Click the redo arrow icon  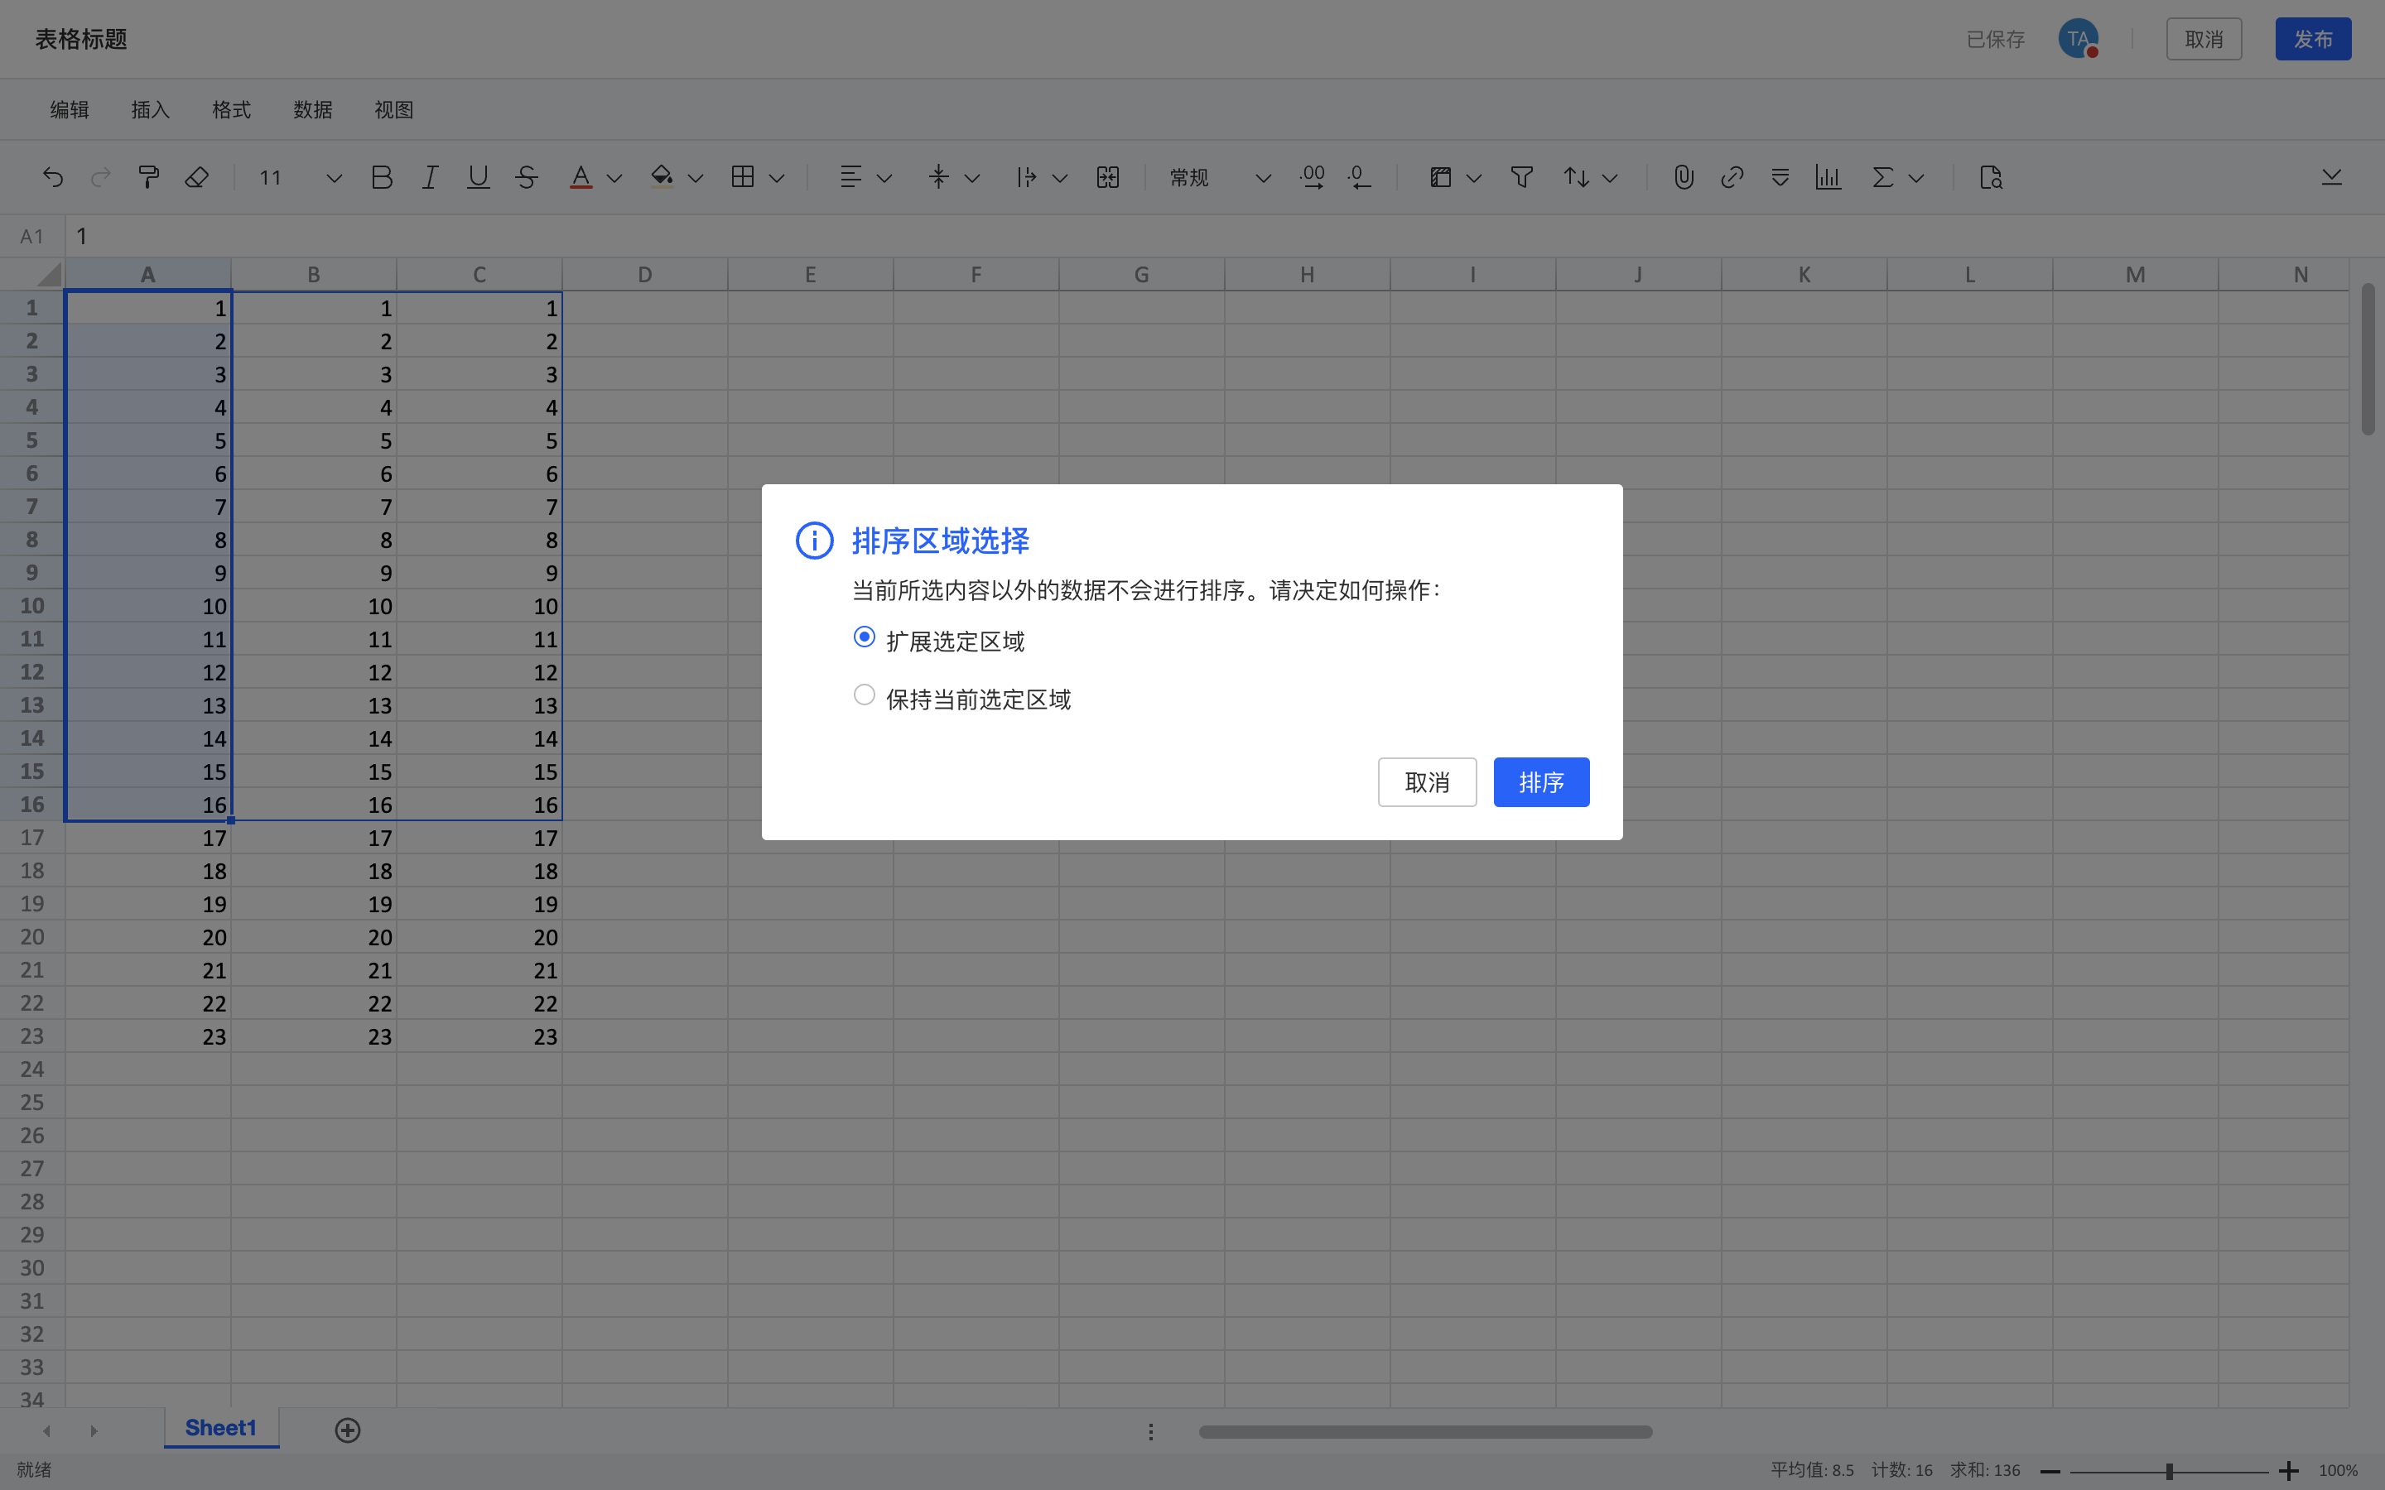(x=100, y=177)
